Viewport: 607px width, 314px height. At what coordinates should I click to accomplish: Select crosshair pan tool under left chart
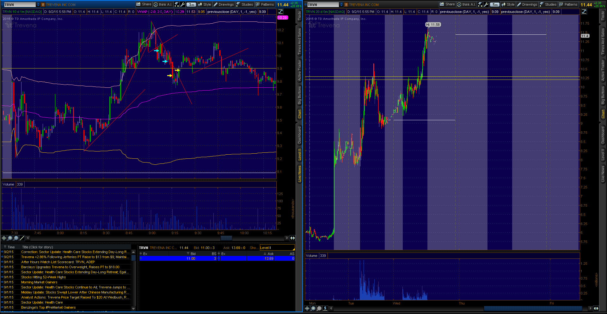(x=4, y=238)
